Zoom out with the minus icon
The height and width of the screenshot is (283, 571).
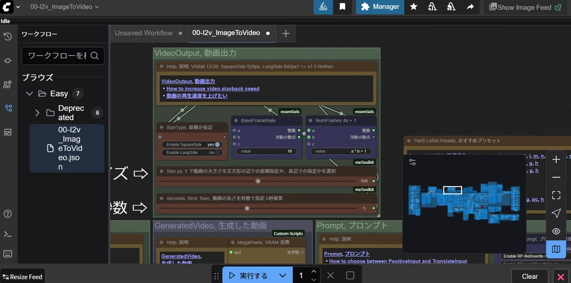coord(556,177)
